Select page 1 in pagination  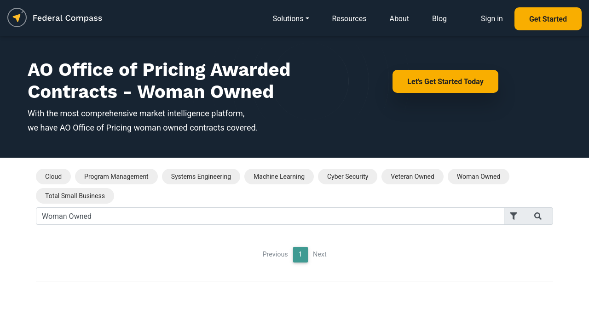pos(300,254)
